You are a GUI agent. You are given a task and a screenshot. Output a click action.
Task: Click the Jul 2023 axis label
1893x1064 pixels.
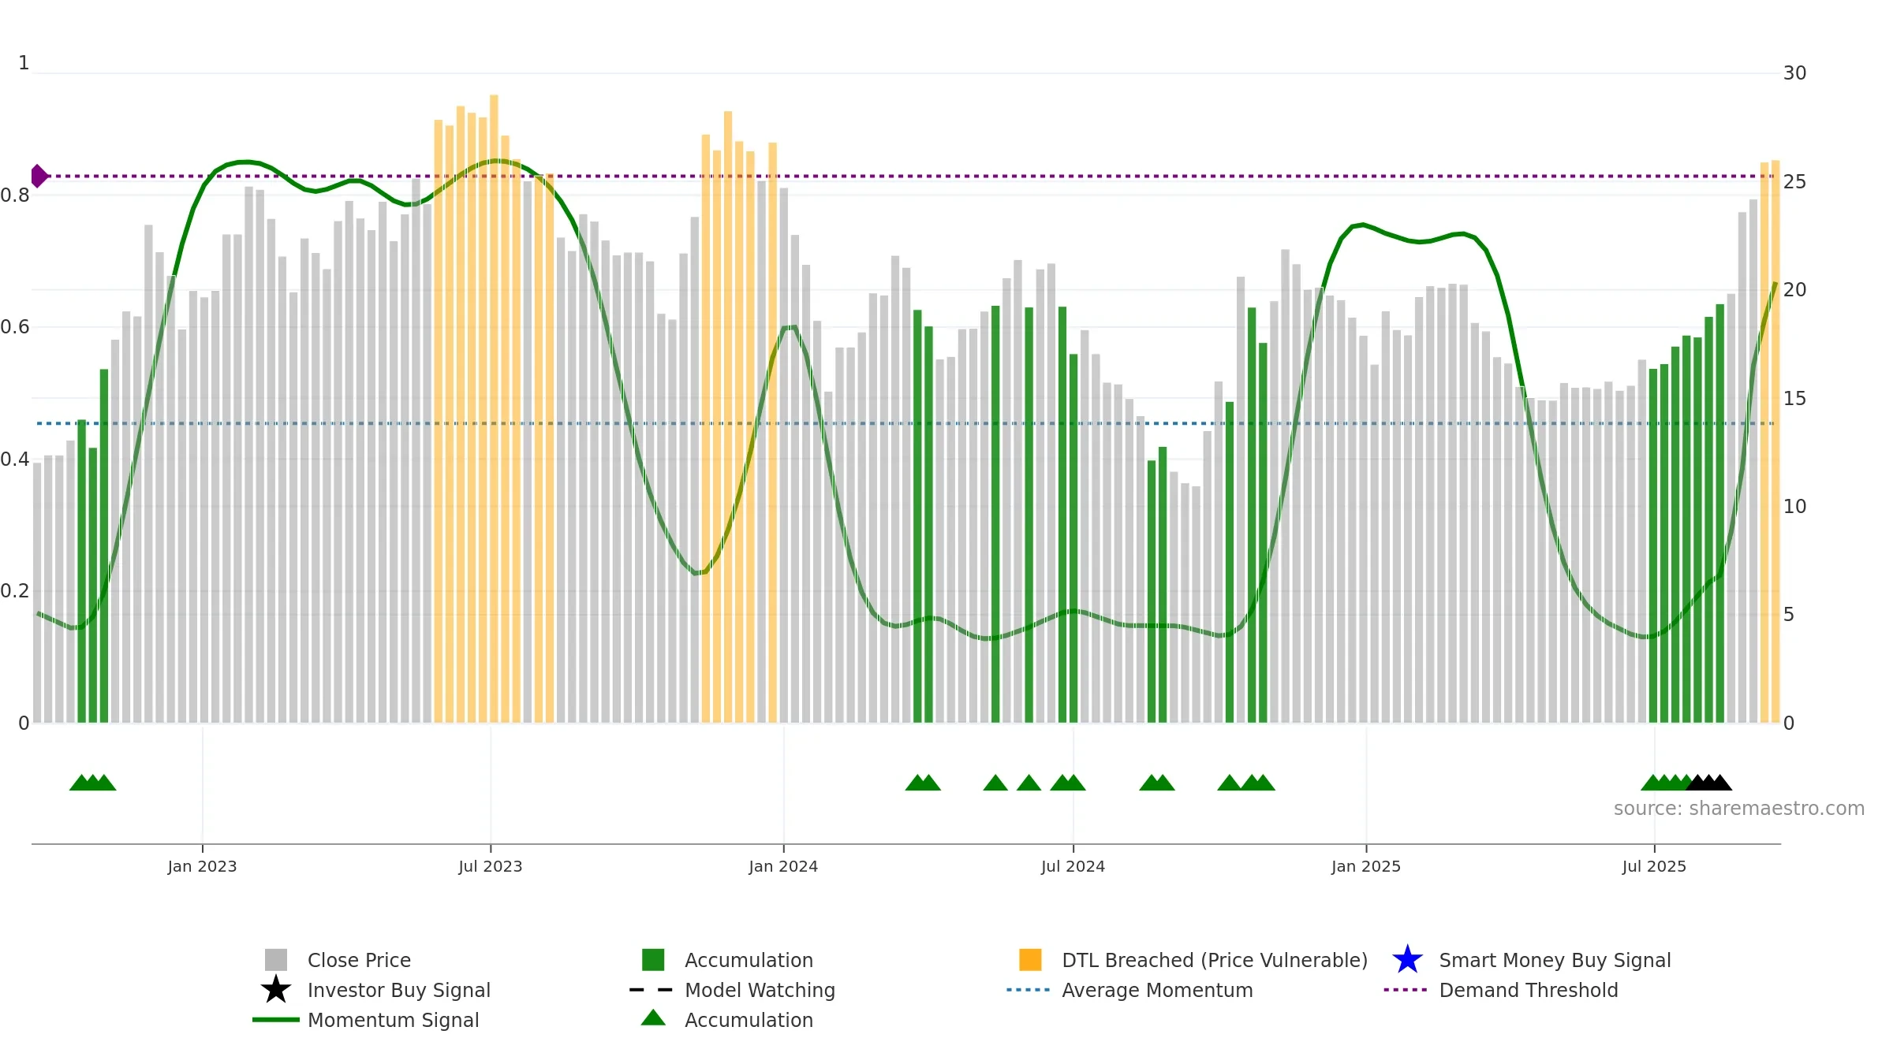[491, 866]
